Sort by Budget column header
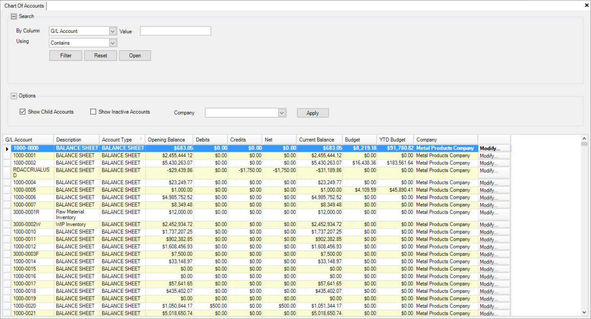 [x=360, y=140]
